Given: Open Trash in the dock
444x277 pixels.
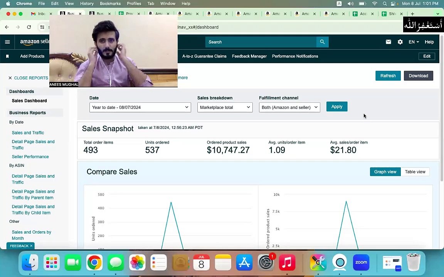Looking at the screenshot, I should tap(414, 262).
